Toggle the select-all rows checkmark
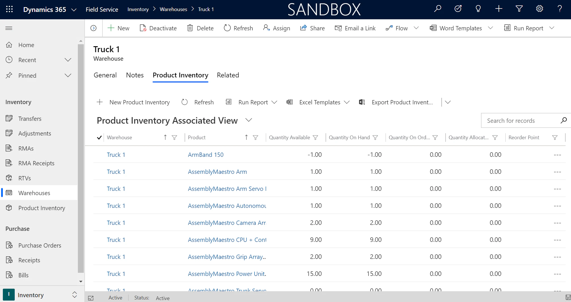 coord(99,138)
